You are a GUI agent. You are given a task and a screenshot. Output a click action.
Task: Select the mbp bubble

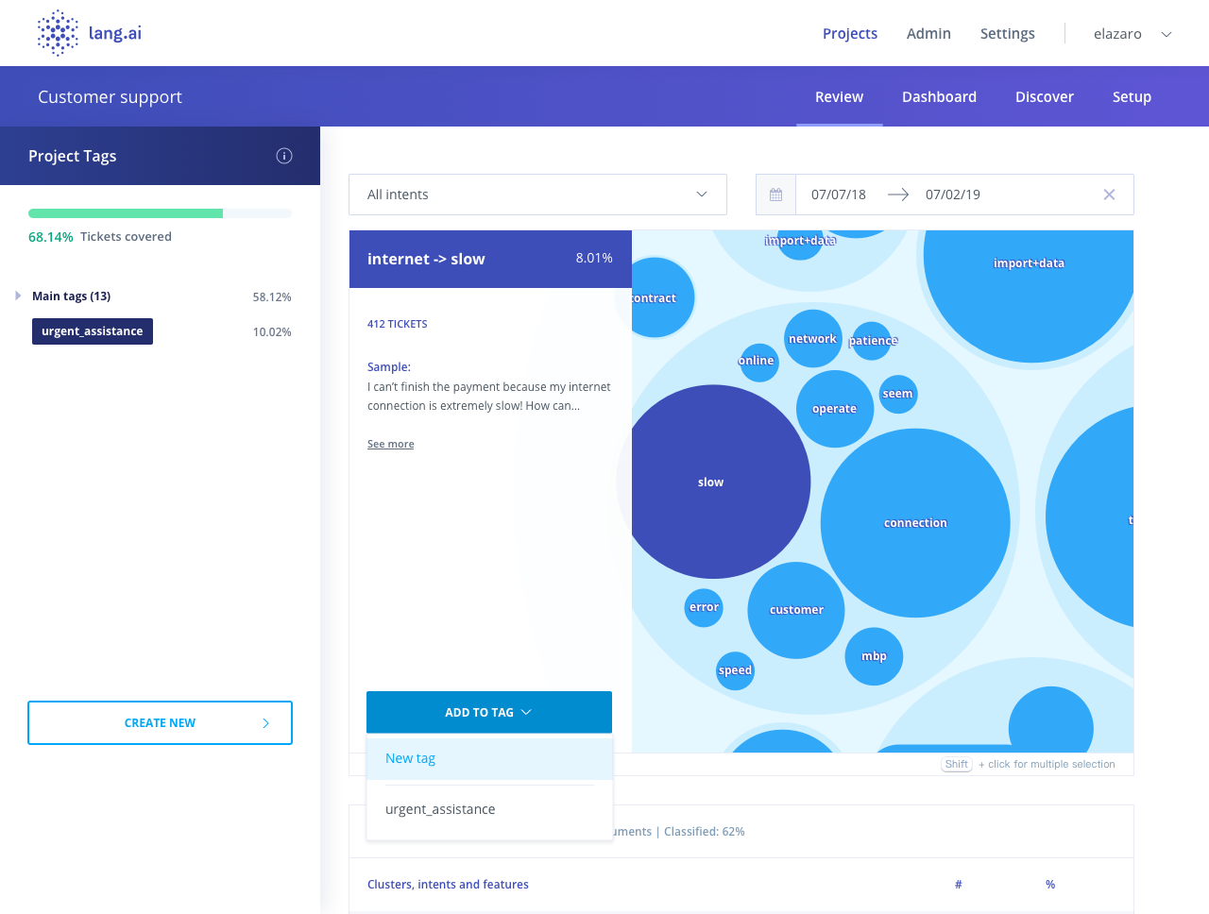coord(874,656)
